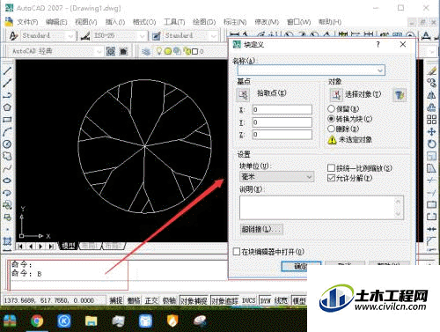Open the 编辑(E) menu

pyautogui.click(x=56, y=22)
